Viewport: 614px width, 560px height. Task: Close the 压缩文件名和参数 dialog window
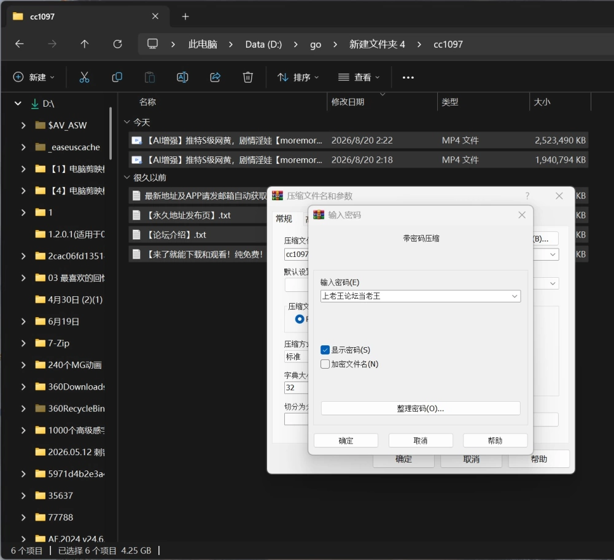coord(559,196)
